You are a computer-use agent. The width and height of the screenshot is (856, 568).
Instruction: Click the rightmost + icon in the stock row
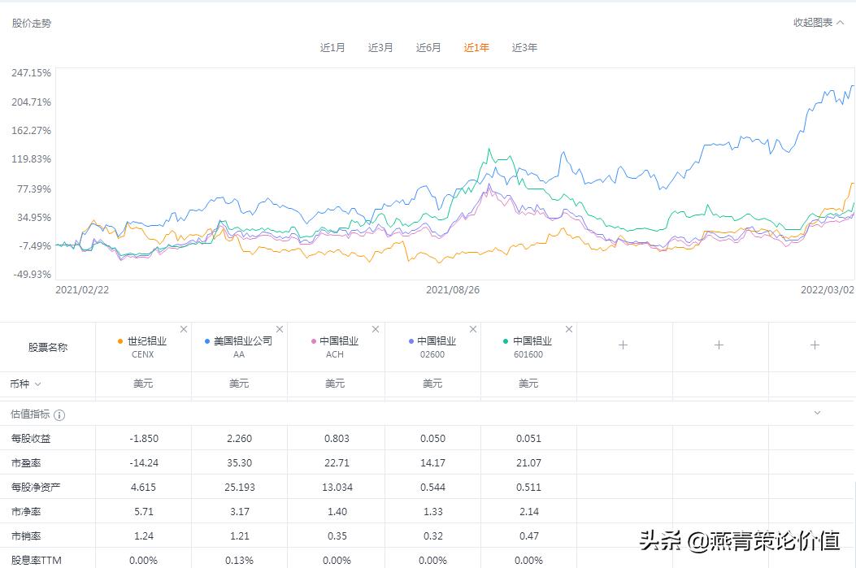(814, 346)
